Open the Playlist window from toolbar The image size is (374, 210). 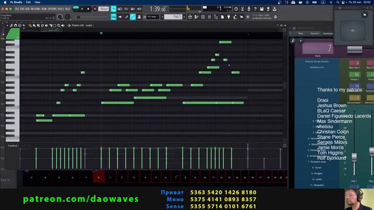[190, 17]
